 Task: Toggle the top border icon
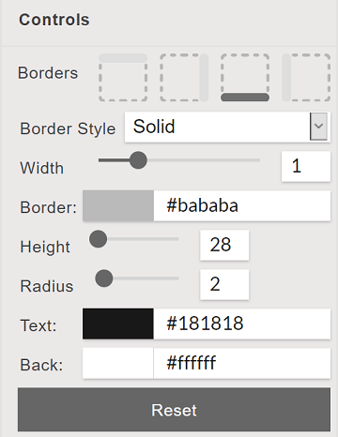point(123,78)
